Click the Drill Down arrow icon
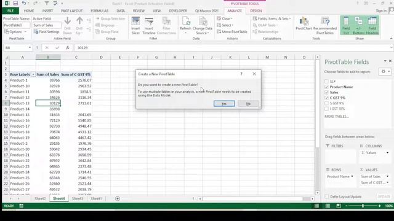394x221 pixels. click(67, 21)
